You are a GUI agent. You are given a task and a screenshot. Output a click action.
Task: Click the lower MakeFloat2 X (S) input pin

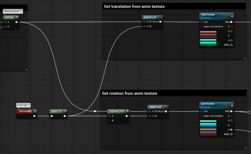click(x=150, y=112)
